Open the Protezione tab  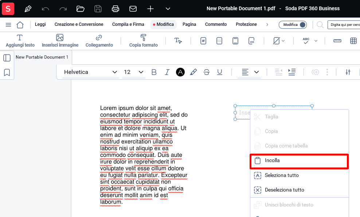pos(246,24)
